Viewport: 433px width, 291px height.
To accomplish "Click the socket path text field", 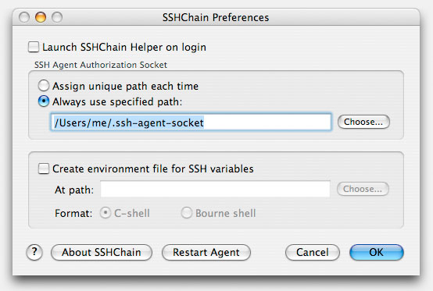I will point(191,122).
